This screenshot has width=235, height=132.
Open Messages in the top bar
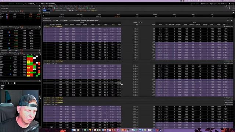pyautogui.click(x=205, y=4)
